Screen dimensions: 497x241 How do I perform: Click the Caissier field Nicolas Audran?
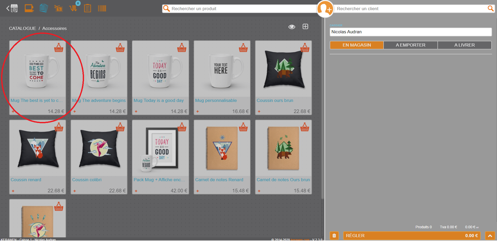(x=411, y=32)
